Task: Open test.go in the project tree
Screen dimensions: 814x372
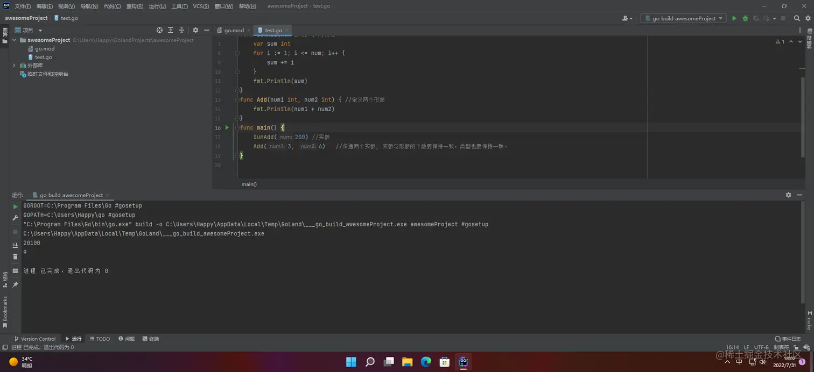Action: tap(44, 57)
